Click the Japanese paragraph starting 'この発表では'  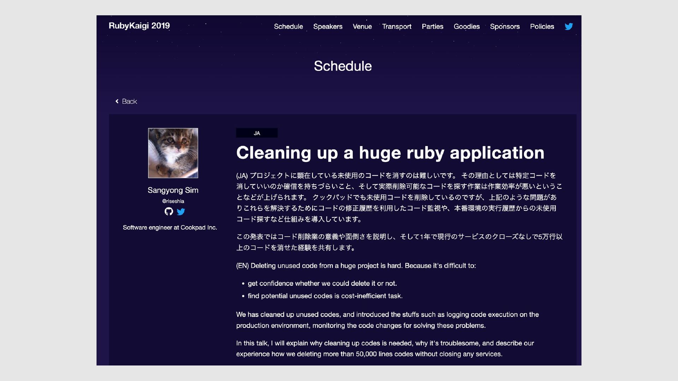[x=399, y=242]
